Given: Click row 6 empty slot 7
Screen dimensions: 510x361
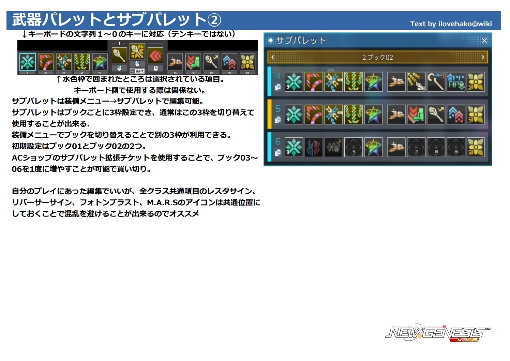Looking at the screenshot, I should (416, 147).
